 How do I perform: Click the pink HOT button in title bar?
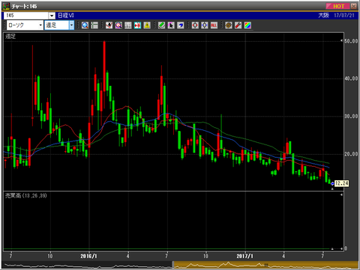pos(338,6)
